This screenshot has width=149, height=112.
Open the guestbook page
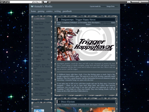coord(67,11)
